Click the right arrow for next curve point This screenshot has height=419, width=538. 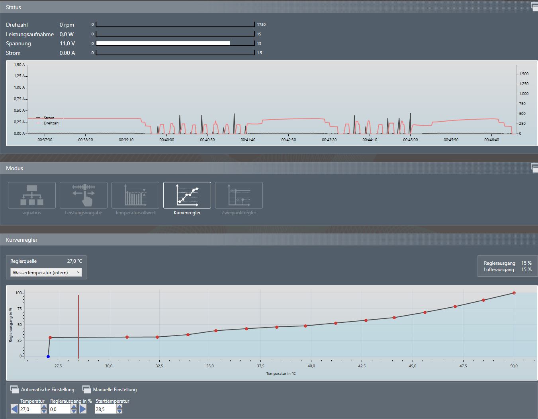click(x=83, y=409)
